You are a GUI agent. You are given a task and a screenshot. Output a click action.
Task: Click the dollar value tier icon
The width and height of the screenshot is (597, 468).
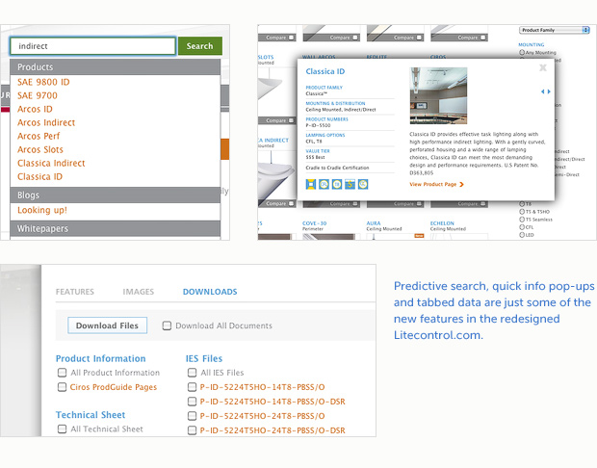tap(350, 184)
